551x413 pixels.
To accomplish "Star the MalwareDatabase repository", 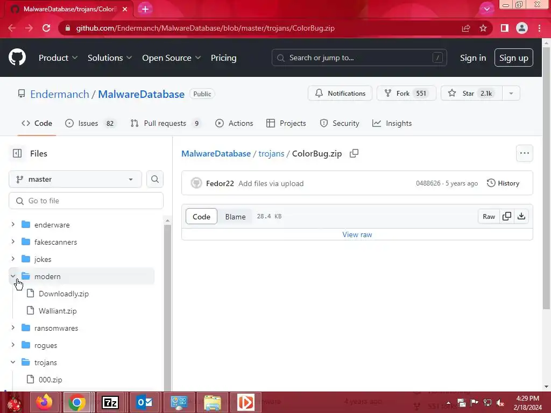I will (x=471, y=94).
